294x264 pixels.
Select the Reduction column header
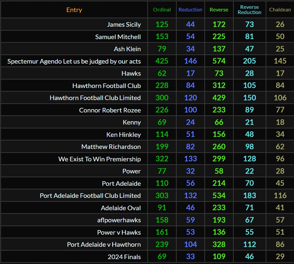tap(190, 10)
